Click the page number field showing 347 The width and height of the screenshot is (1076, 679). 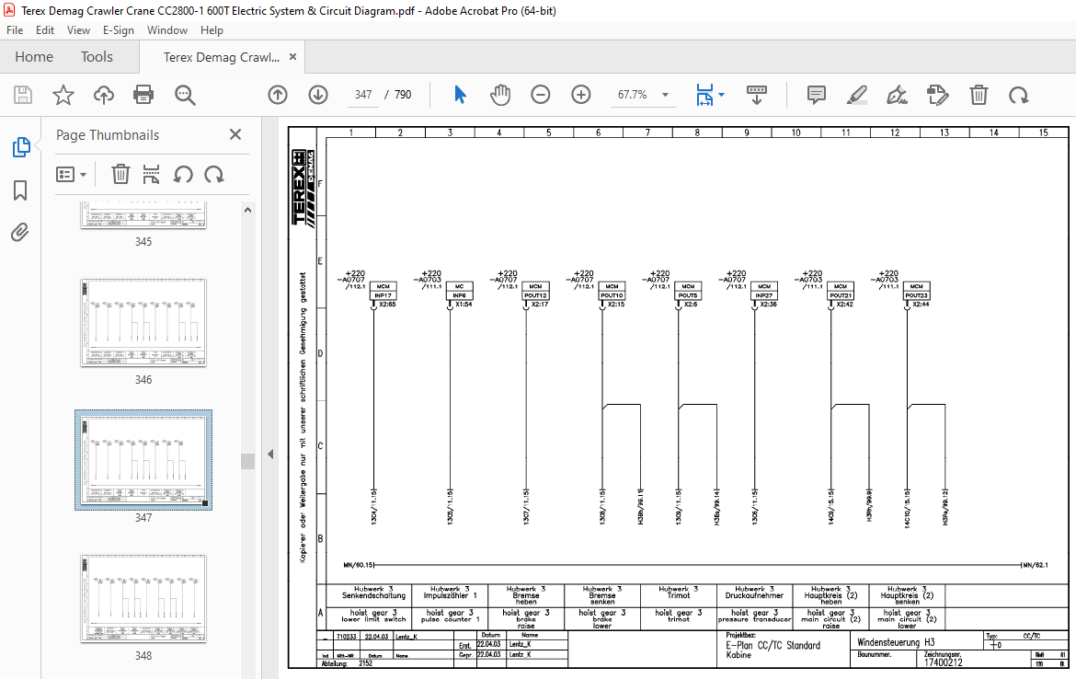click(363, 95)
